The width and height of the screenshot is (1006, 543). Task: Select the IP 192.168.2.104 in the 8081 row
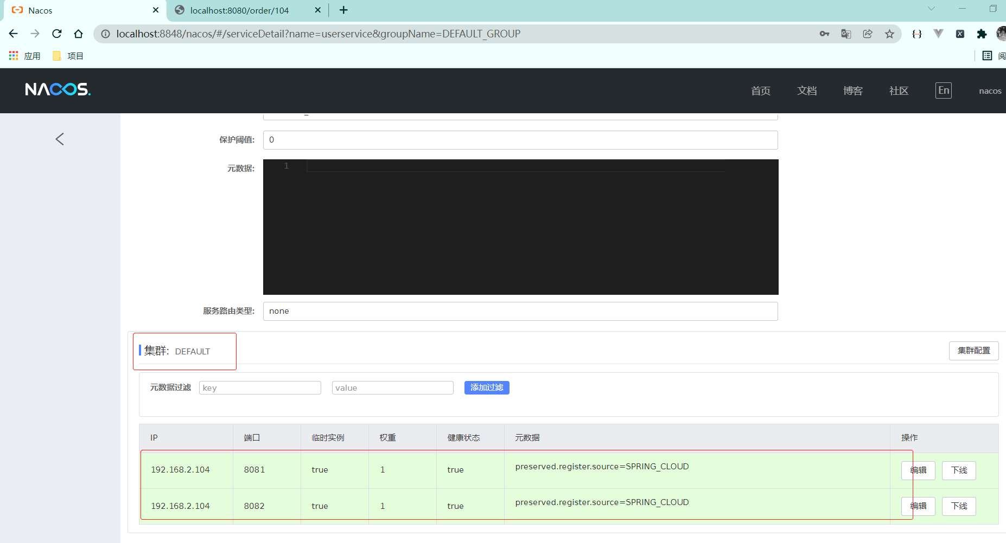(x=180, y=470)
